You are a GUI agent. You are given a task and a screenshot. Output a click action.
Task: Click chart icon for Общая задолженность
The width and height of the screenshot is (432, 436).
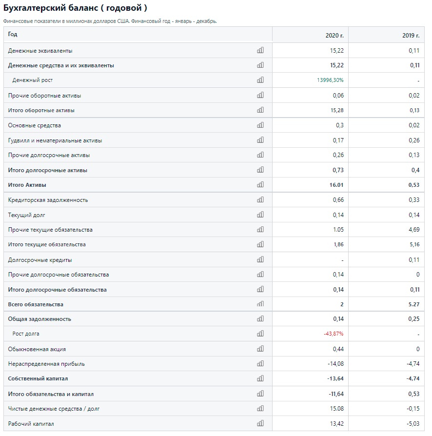[260, 318]
